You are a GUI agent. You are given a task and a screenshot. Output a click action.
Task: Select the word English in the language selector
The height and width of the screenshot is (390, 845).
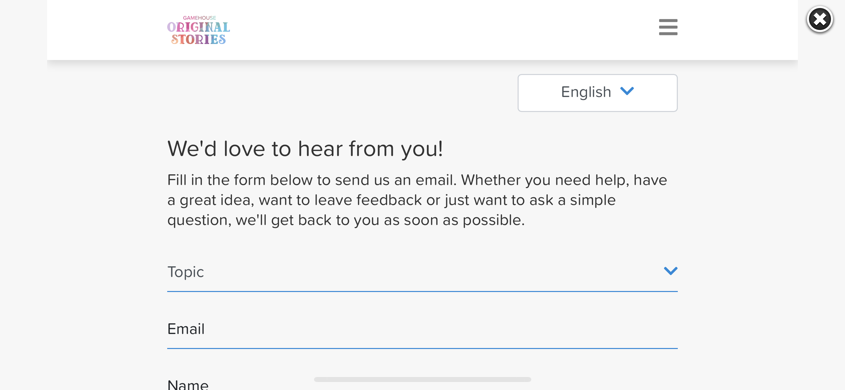tap(586, 92)
